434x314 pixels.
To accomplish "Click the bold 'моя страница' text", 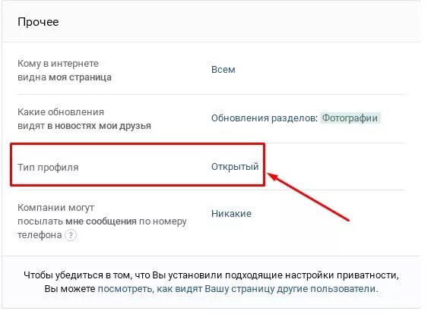I will point(81,77).
